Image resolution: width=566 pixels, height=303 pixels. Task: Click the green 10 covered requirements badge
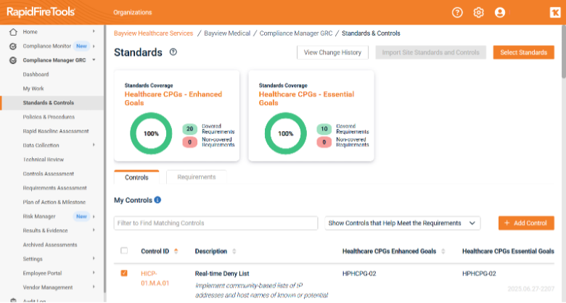(x=324, y=129)
